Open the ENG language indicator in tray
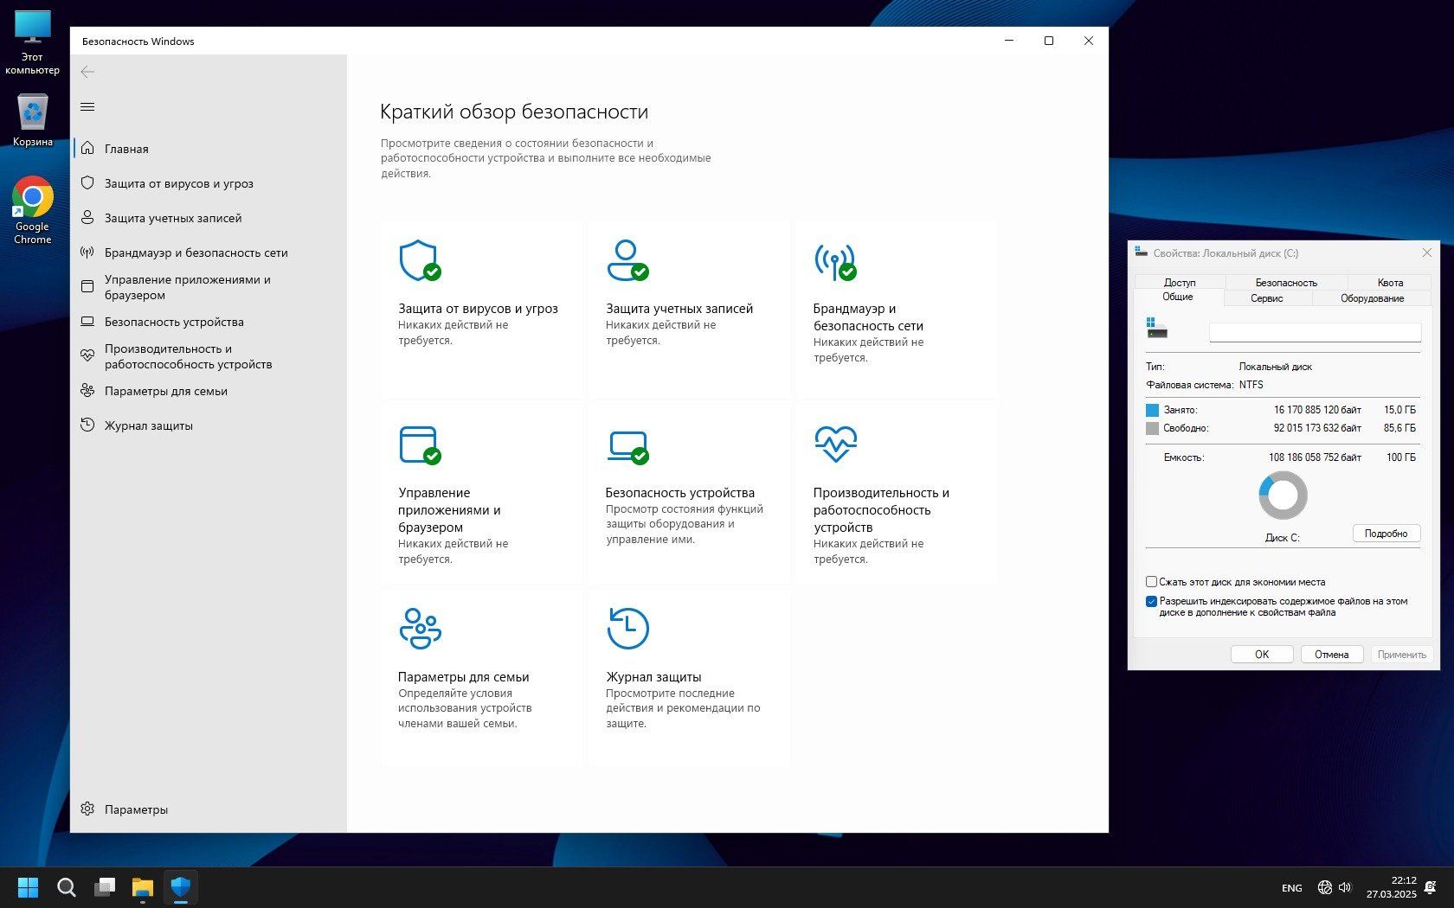 [x=1291, y=888]
